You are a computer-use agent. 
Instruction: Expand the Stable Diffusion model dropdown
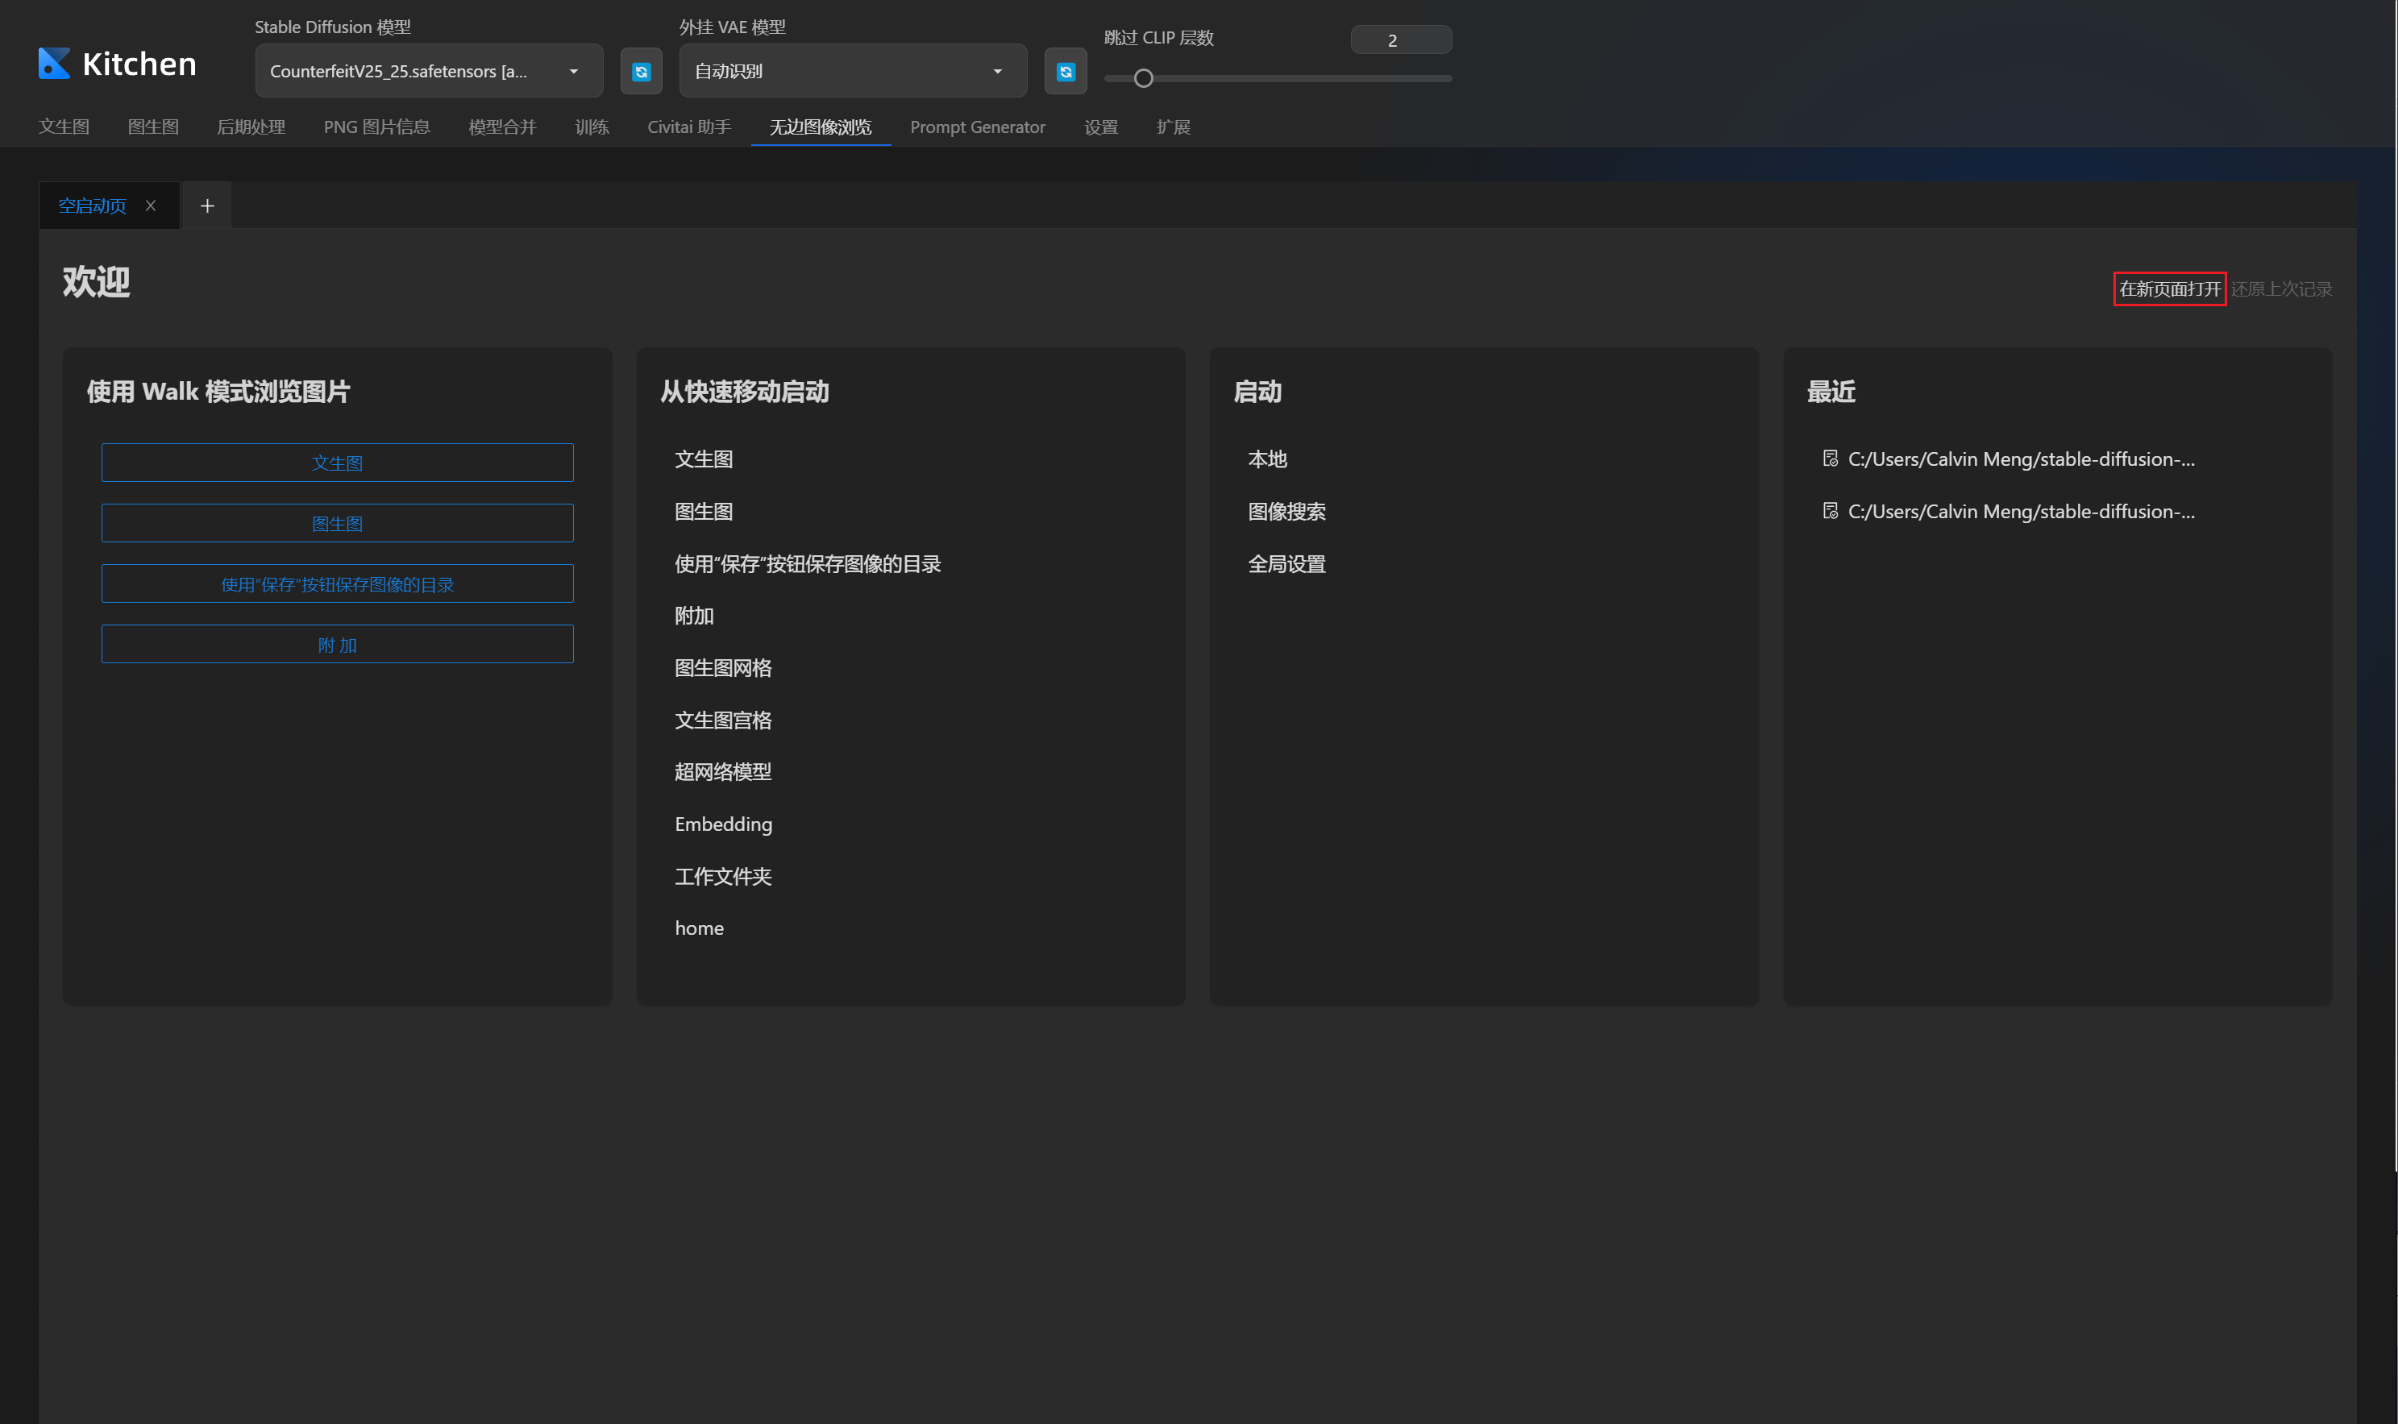pos(573,71)
